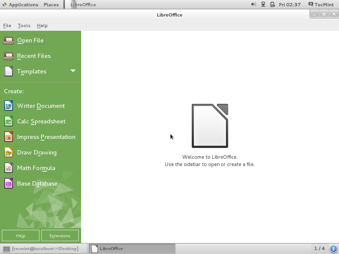The height and width of the screenshot is (254, 339).
Task: Click the Fri 02:37 clock
Action: point(290,5)
